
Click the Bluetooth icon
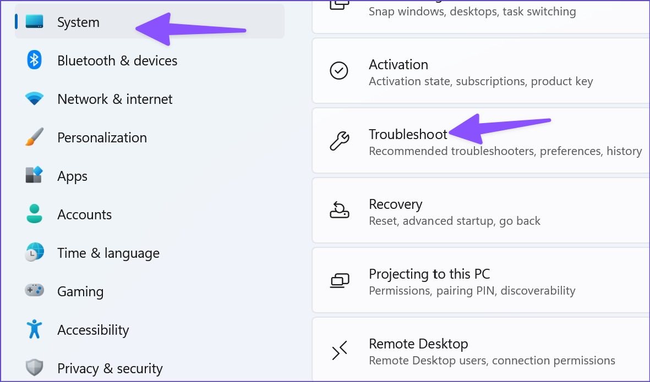34,60
